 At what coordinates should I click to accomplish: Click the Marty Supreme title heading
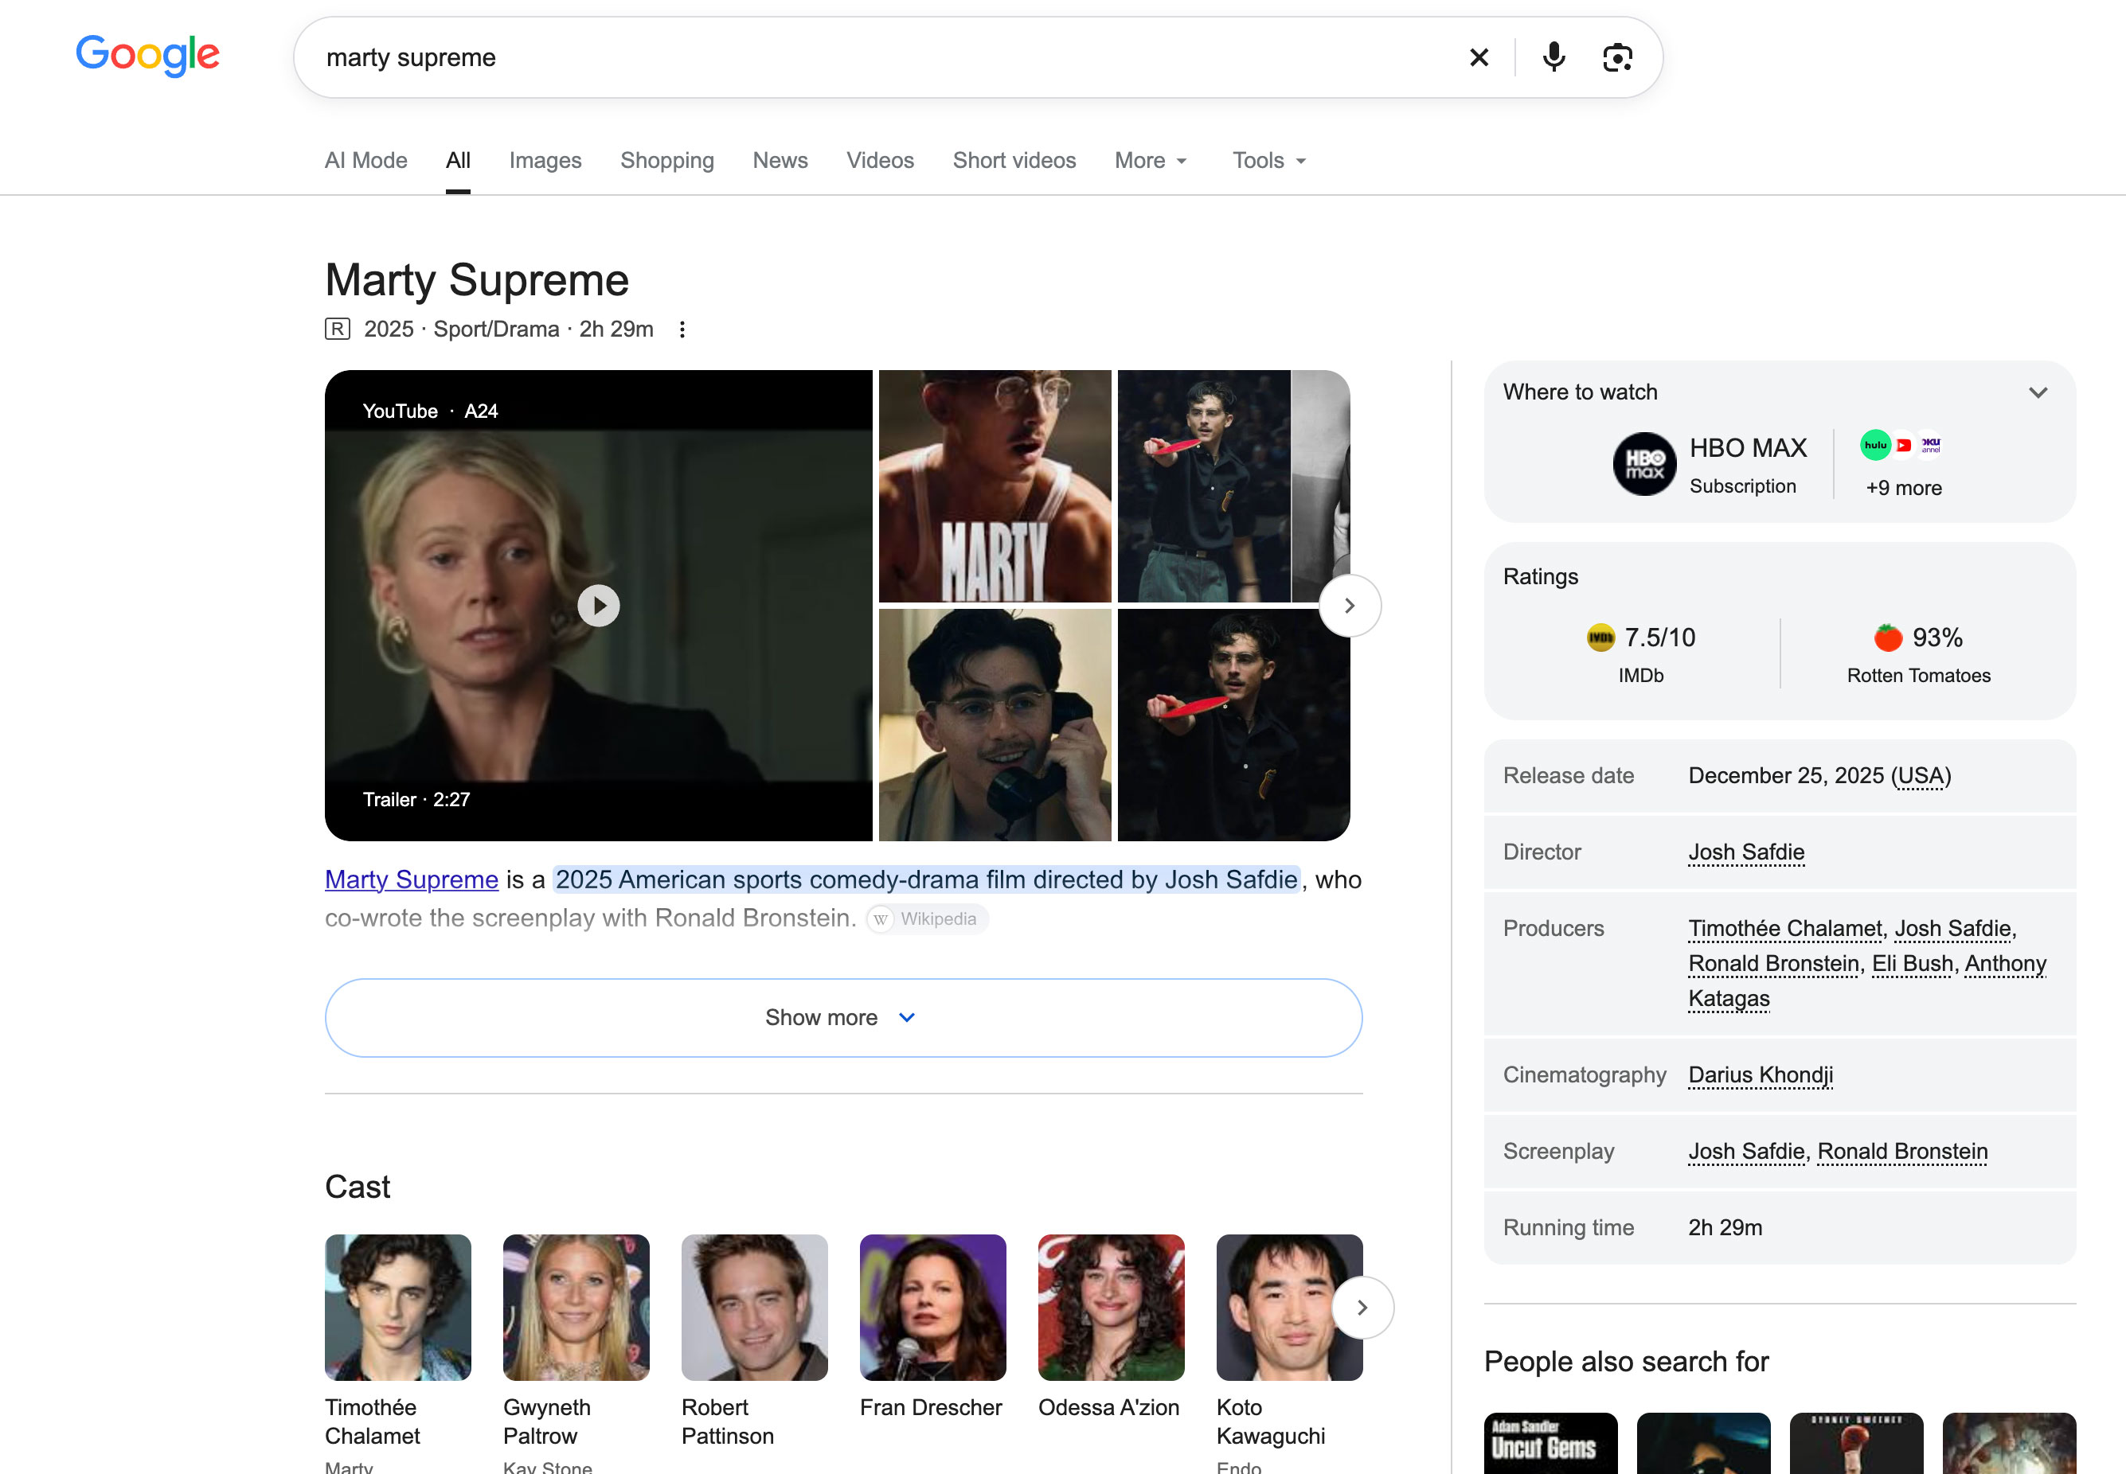coord(477,280)
